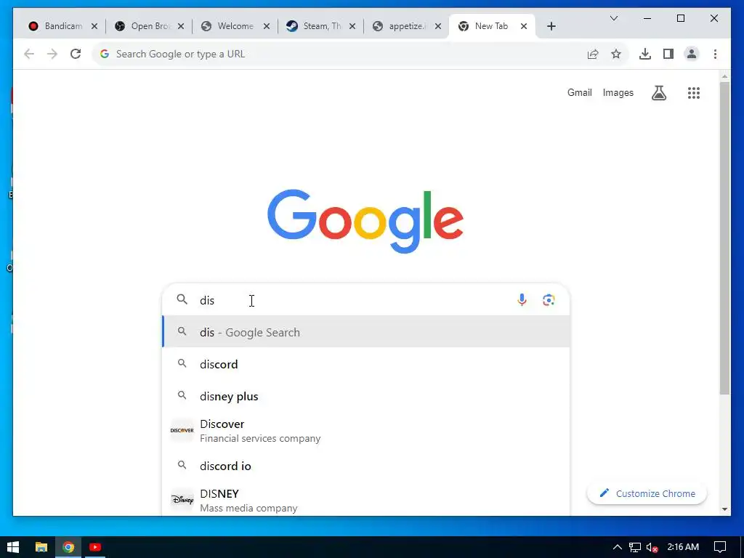Click the Chrome taskbar icon
744x558 pixels.
[68, 547]
